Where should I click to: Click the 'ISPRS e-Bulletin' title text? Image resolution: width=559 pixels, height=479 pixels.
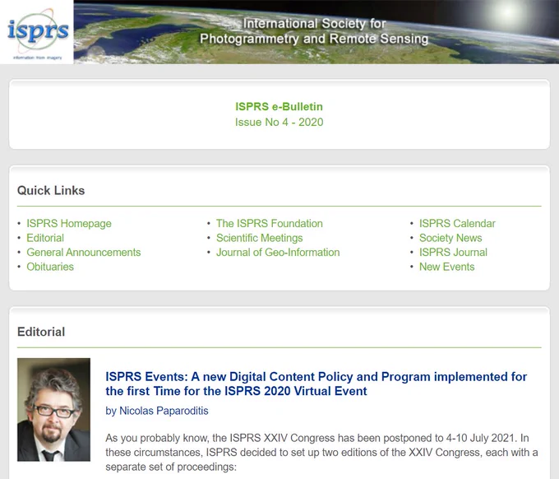[279, 106]
